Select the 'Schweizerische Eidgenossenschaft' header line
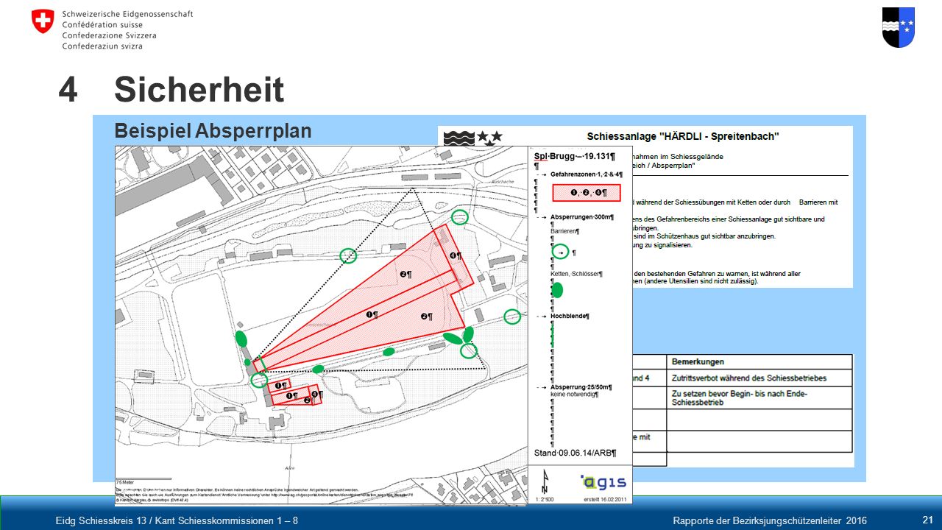Image resolution: width=942 pixels, height=530 pixels. point(127,14)
